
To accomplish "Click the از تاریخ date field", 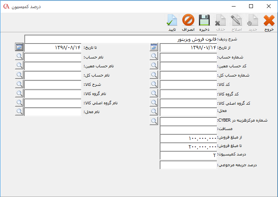I will coord(188,47).
